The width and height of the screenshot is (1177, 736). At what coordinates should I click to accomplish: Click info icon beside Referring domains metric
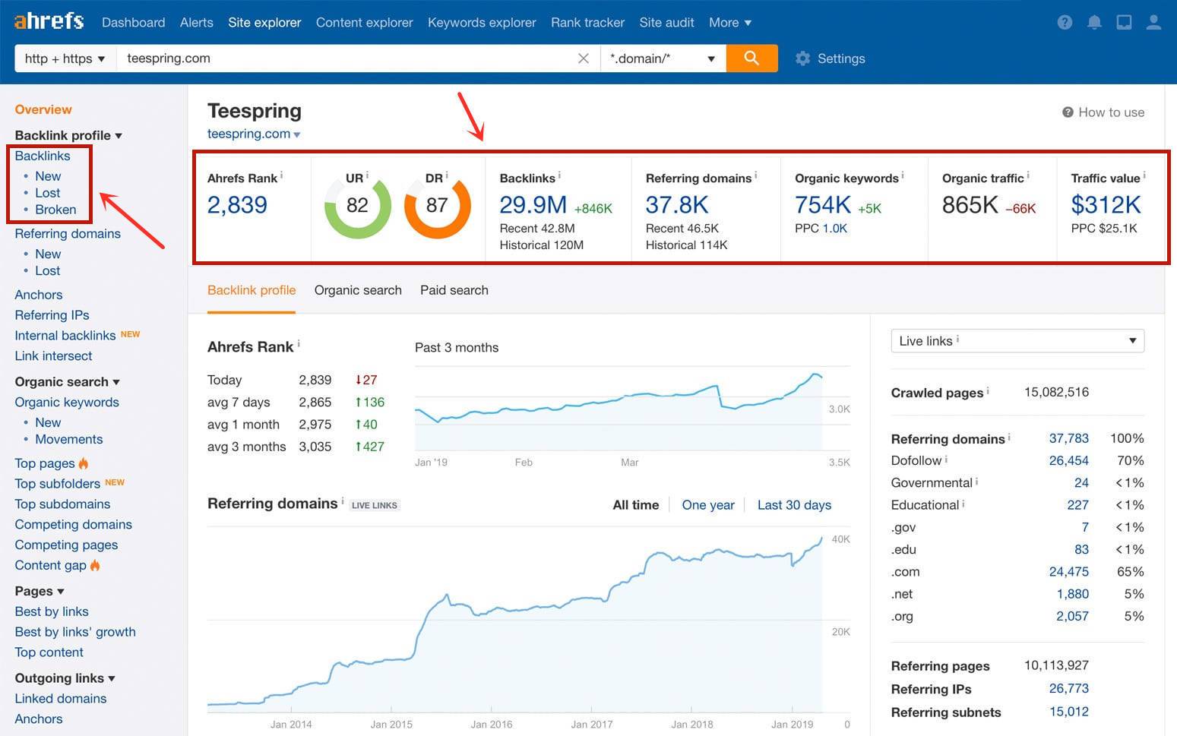click(756, 175)
